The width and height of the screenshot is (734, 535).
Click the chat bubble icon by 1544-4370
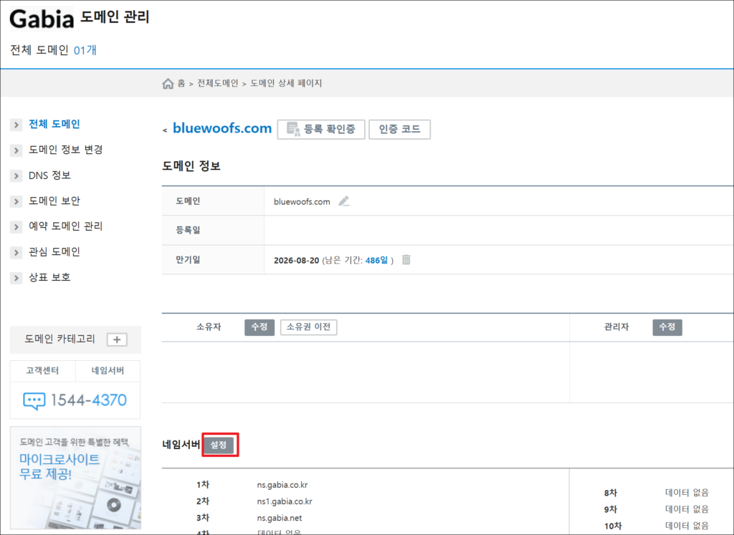[x=34, y=401]
